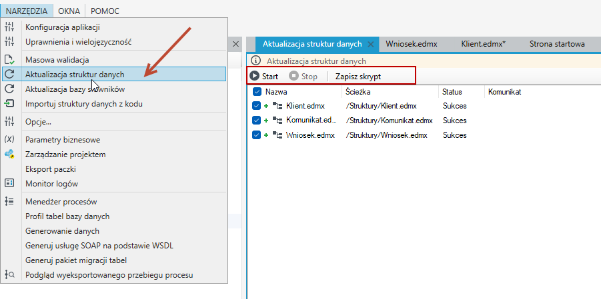Screen dimensions: 601x299
Task: Click the structure icon of Wniosek.edmx row
Action: click(277, 135)
